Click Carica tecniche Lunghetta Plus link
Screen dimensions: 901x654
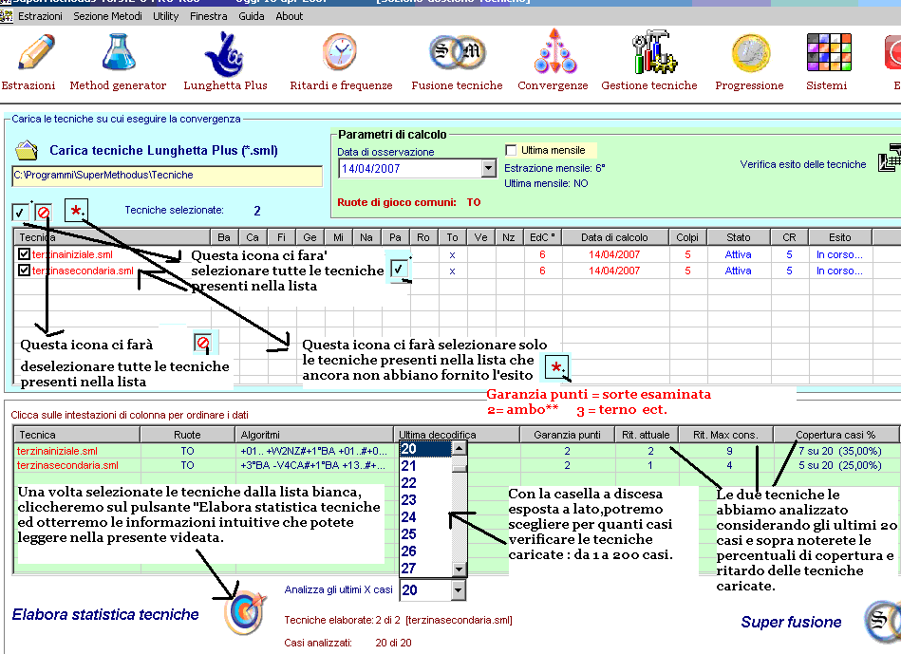163,151
